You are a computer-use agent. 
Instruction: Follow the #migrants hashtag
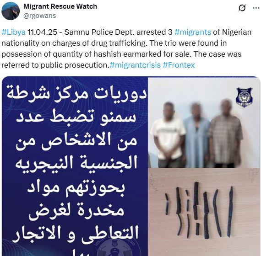coord(193,32)
